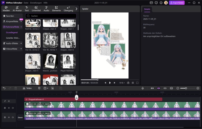This screenshot has height=129, width=202.
Task: Click the undo arrow in timeline toolbar
Action: click(4, 88)
